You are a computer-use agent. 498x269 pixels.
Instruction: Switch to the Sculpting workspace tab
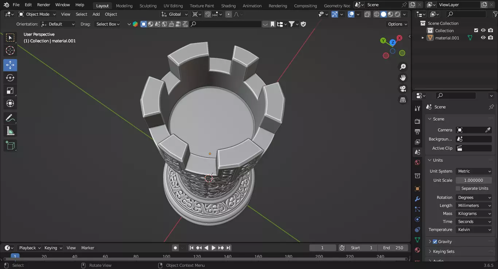click(148, 6)
